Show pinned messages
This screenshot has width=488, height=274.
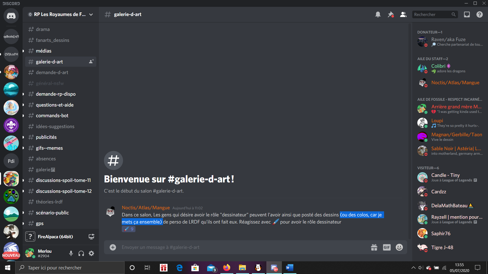click(391, 14)
